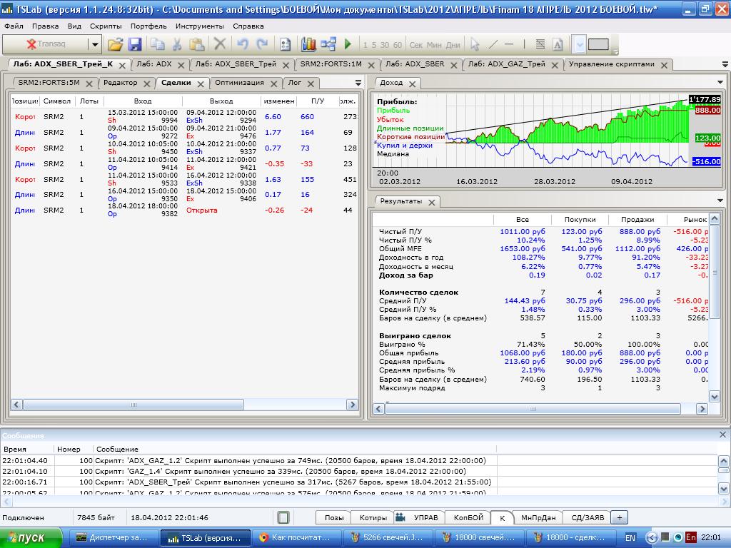Click the Покупки column header in results
The height and width of the screenshot is (548, 731).
(x=580, y=220)
